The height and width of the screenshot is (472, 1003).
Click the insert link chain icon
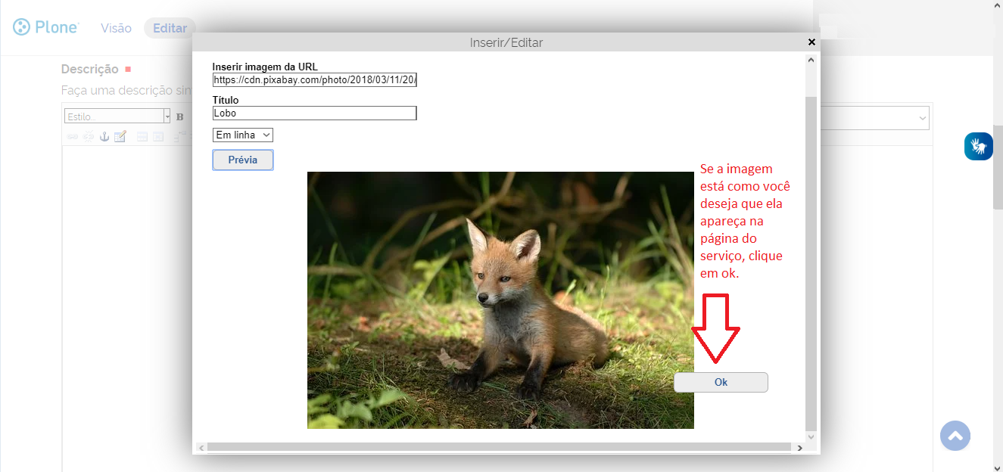pos(73,136)
